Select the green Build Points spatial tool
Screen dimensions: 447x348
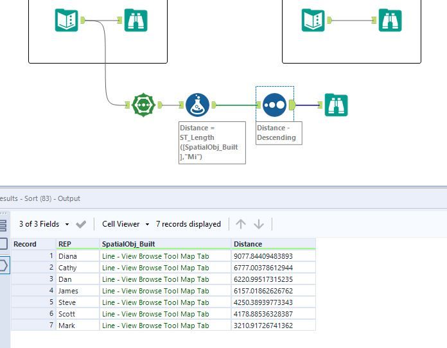(143, 105)
